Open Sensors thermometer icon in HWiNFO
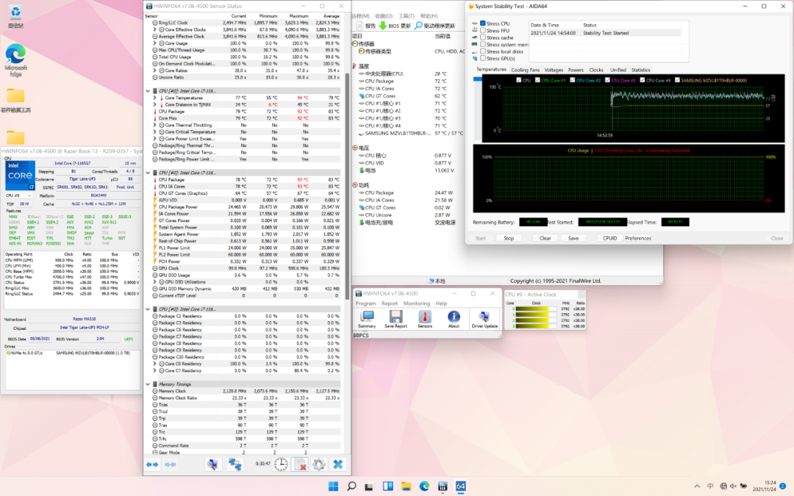Image resolution: width=794 pixels, height=496 pixels. (x=425, y=317)
